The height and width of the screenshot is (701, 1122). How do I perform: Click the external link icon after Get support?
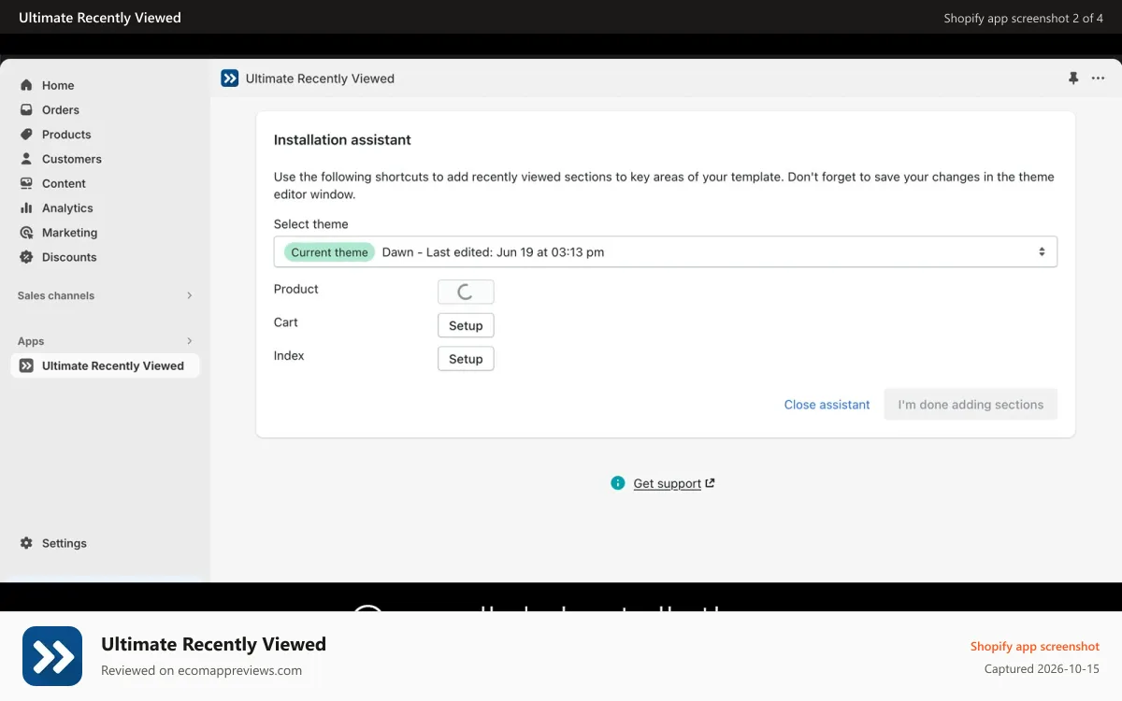tap(710, 483)
